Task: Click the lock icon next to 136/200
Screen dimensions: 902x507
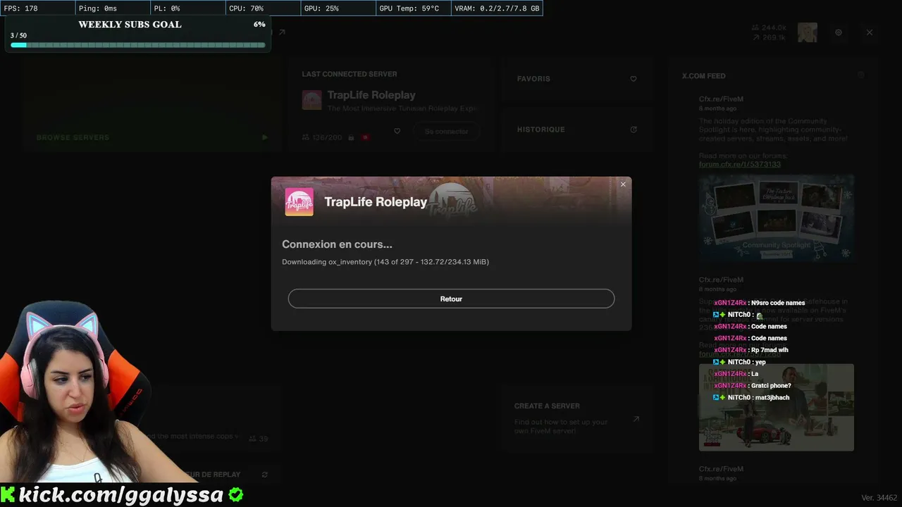Action: tap(350, 137)
